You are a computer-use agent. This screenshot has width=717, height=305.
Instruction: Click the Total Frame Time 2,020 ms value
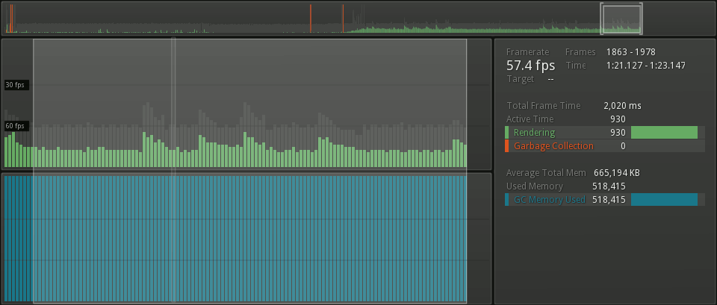[622, 106]
